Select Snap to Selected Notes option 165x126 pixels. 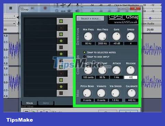[x=99, y=52]
